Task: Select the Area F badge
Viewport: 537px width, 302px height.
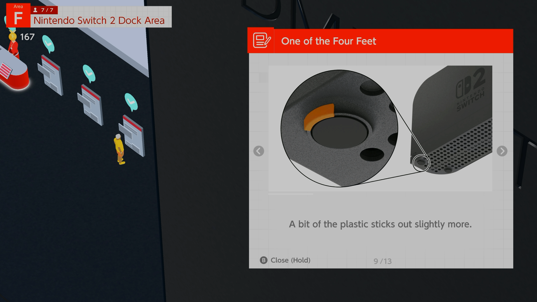Action: (18, 15)
